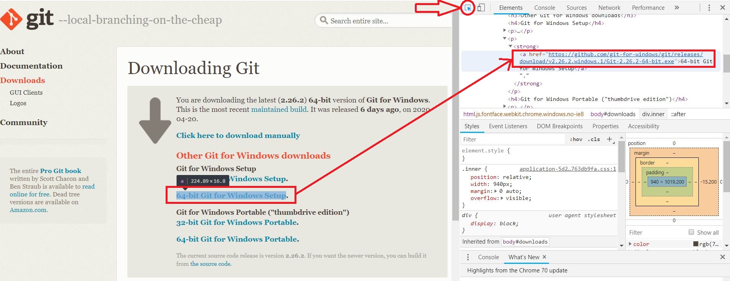
Task: Open the Documentation navigation link
Action: tap(31, 66)
